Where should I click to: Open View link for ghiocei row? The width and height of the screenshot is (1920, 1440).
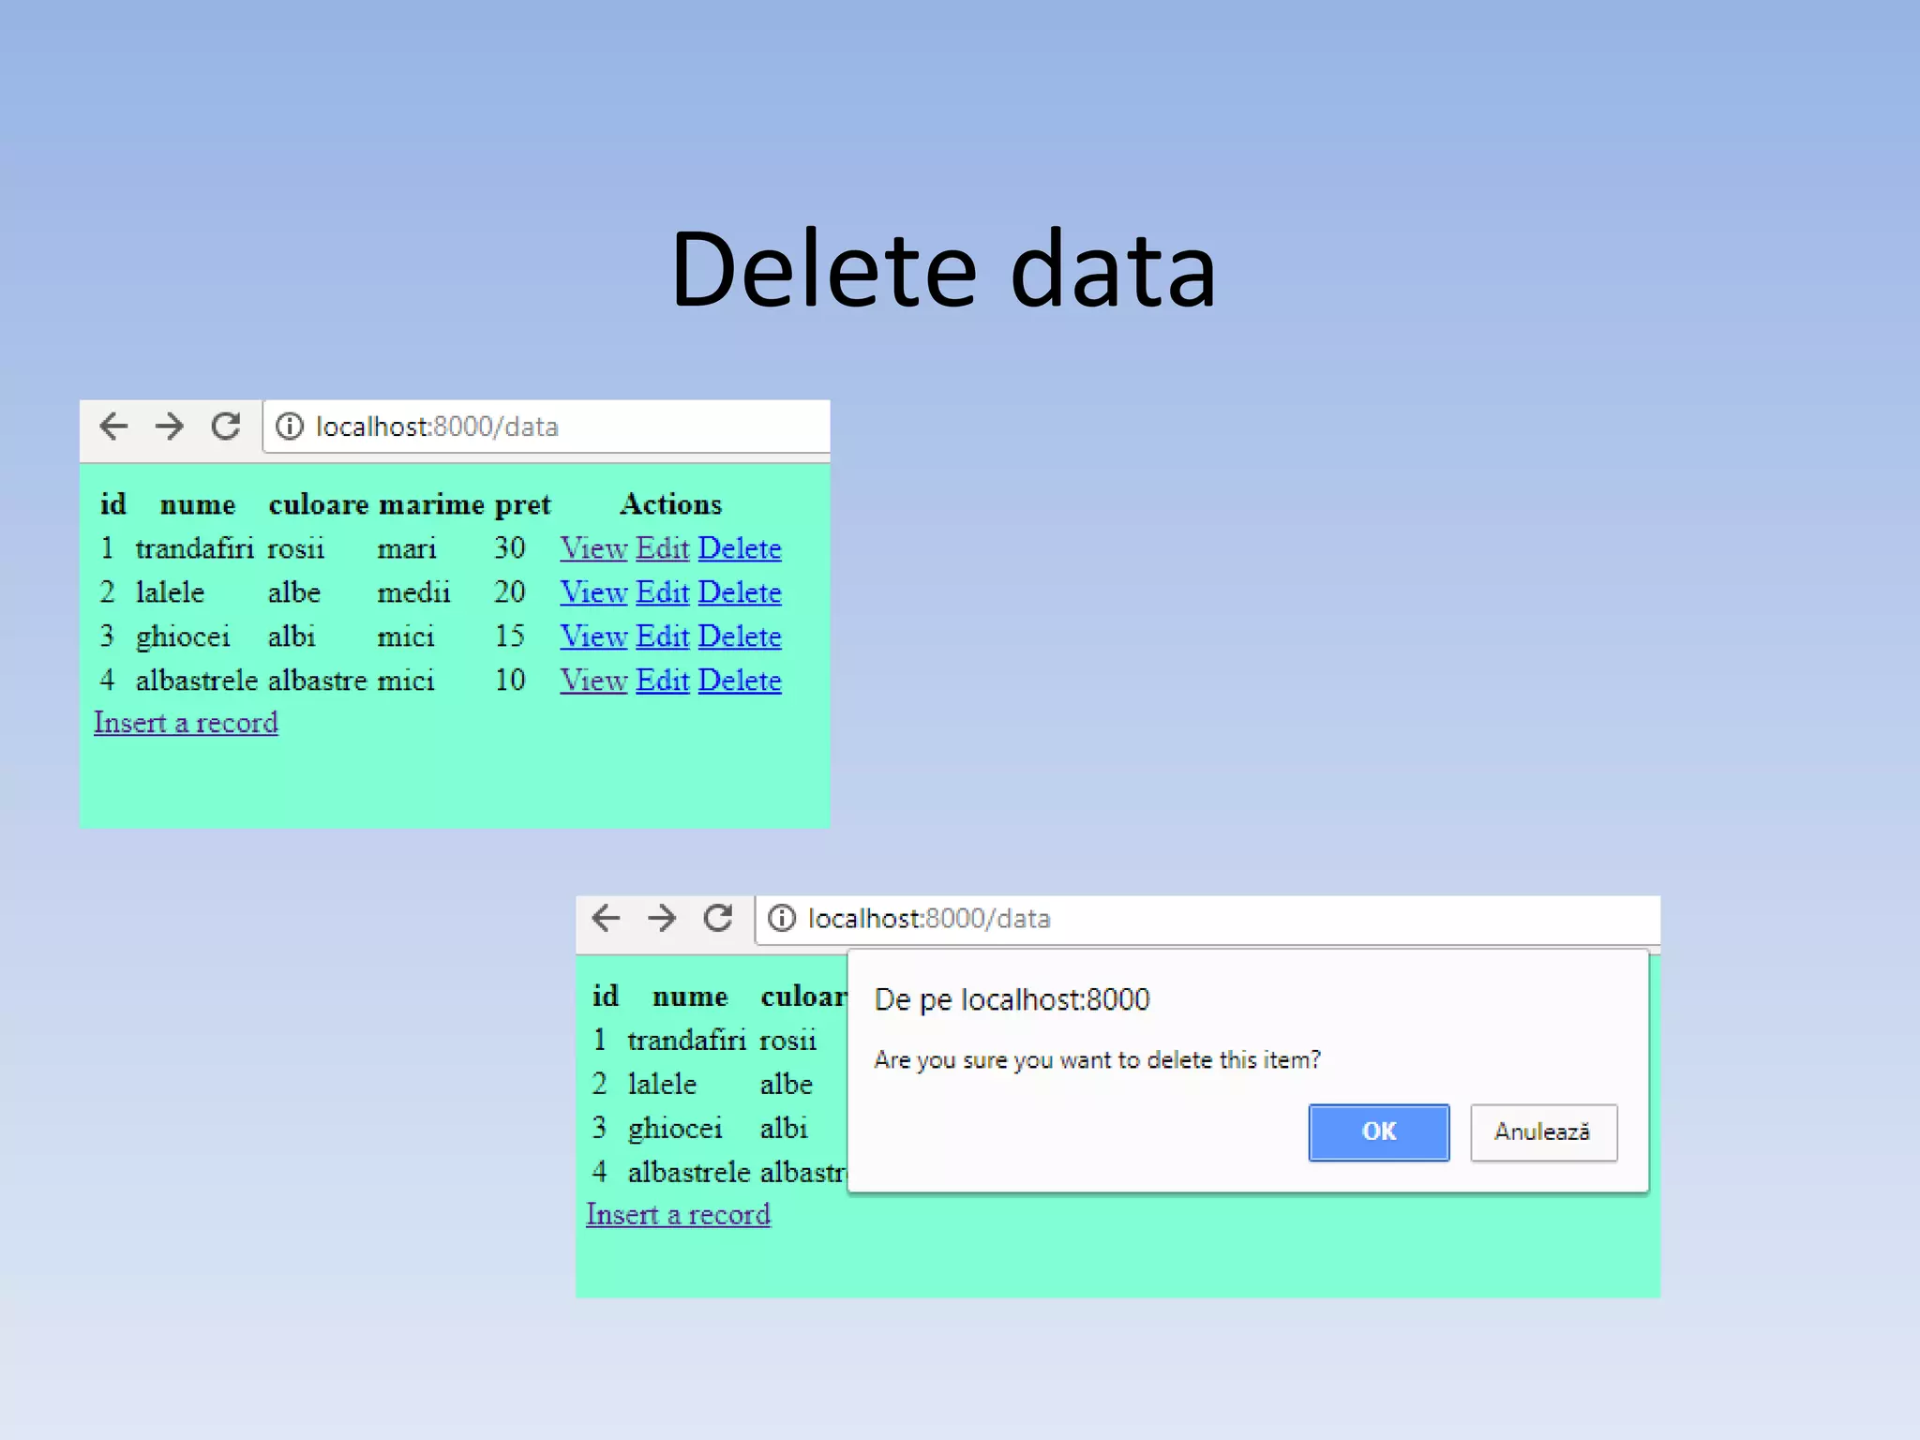tap(593, 637)
